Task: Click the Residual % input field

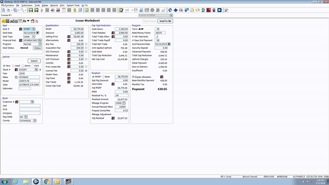Action: [x=122, y=95]
